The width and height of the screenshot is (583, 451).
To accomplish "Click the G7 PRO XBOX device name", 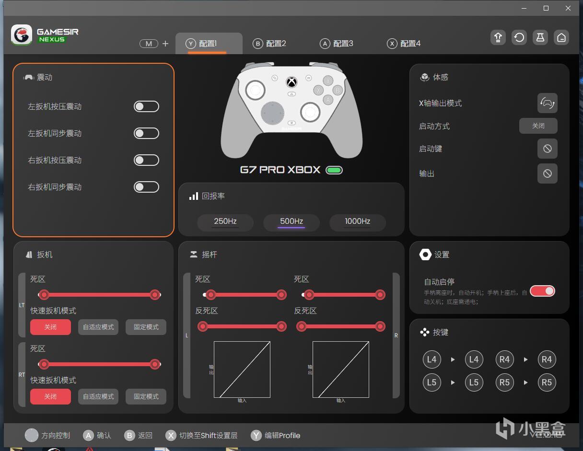I will pyautogui.click(x=280, y=170).
